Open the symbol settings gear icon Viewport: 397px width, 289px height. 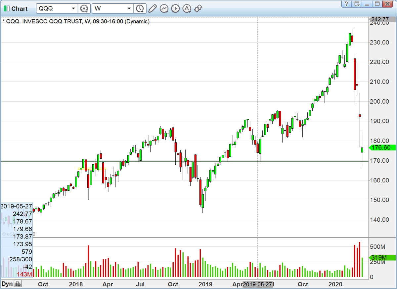85,9
